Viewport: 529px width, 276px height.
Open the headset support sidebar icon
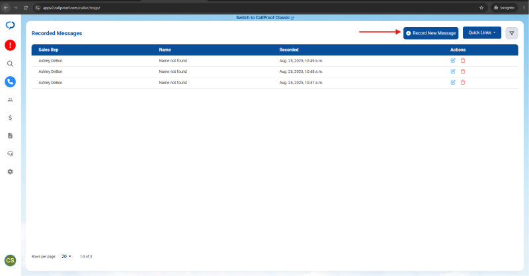point(10,154)
